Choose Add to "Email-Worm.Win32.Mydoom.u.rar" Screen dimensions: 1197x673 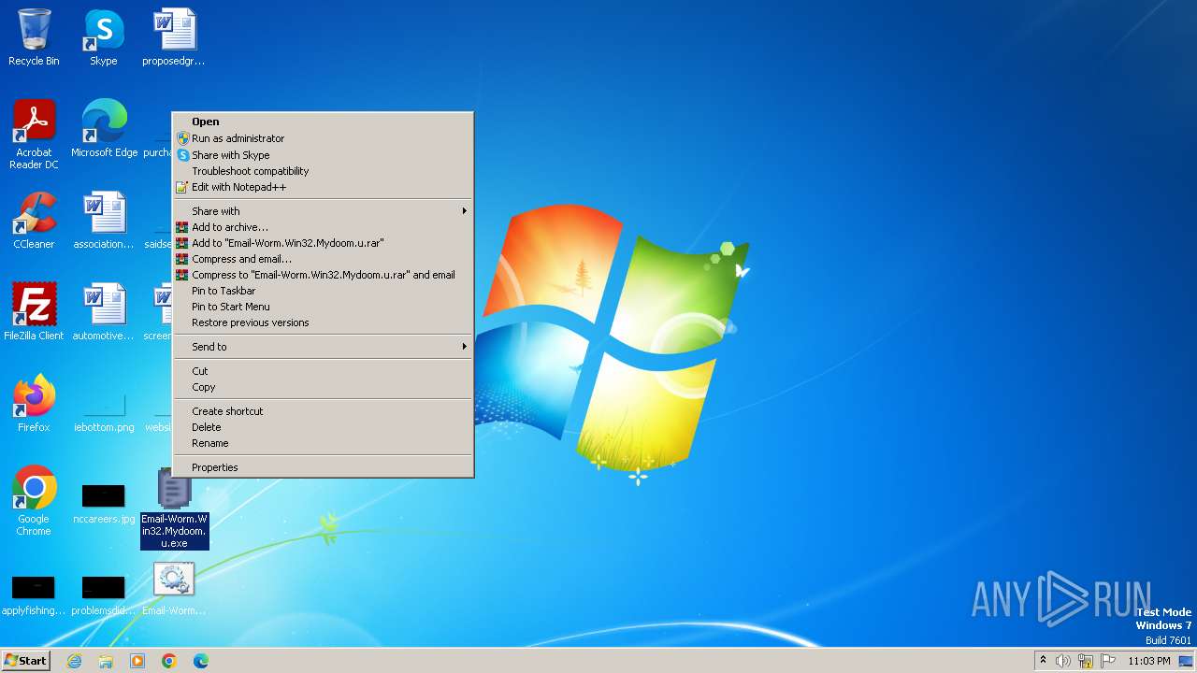[323, 243]
